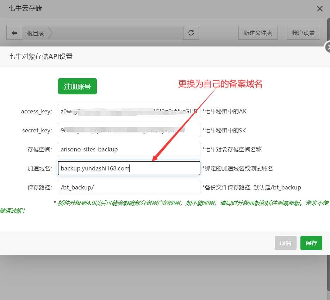330x300 pixels.
Task: Click the 加速域名 input field
Action: 129,168
